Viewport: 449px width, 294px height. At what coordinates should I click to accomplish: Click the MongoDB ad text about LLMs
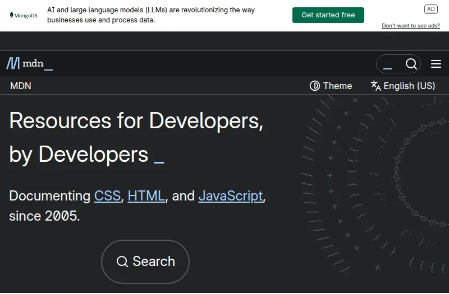pyautogui.click(x=151, y=15)
